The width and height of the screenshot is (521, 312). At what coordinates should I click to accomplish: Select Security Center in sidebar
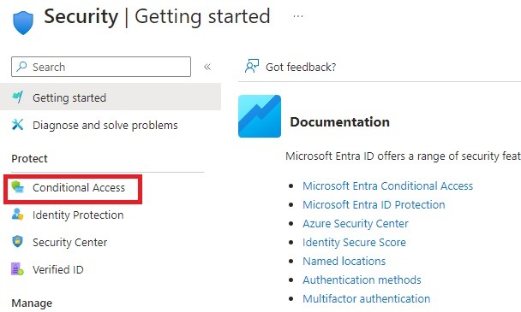69,243
